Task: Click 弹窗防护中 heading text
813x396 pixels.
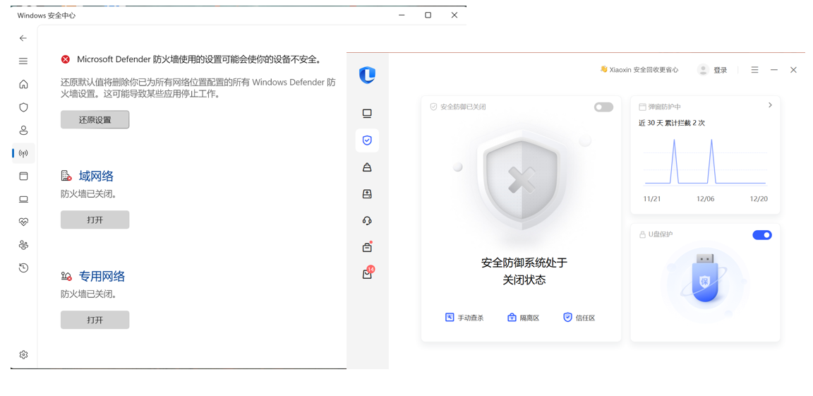Action: (664, 107)
